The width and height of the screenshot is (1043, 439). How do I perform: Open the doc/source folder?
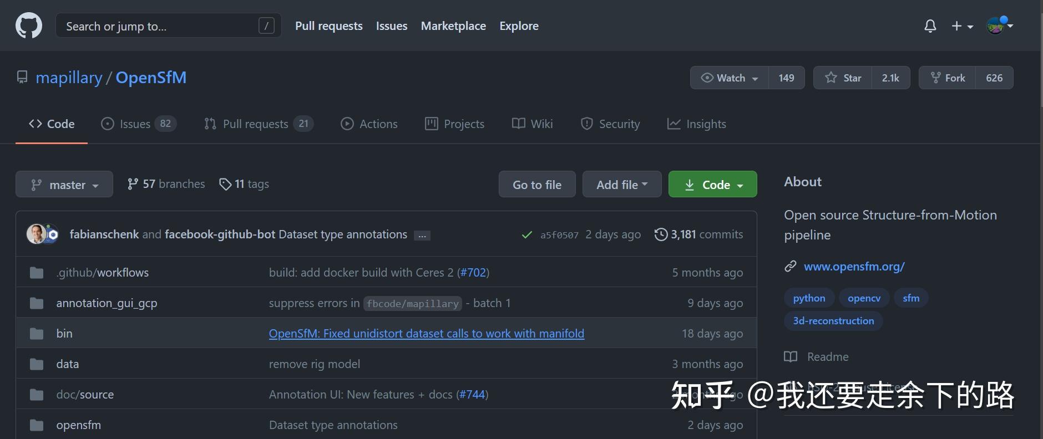coord(85,394)
